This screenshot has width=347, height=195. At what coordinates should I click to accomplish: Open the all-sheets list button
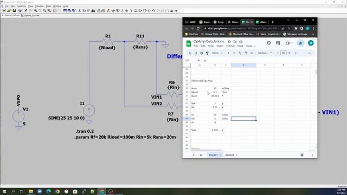pyautogui.click(x=201, y=155)
